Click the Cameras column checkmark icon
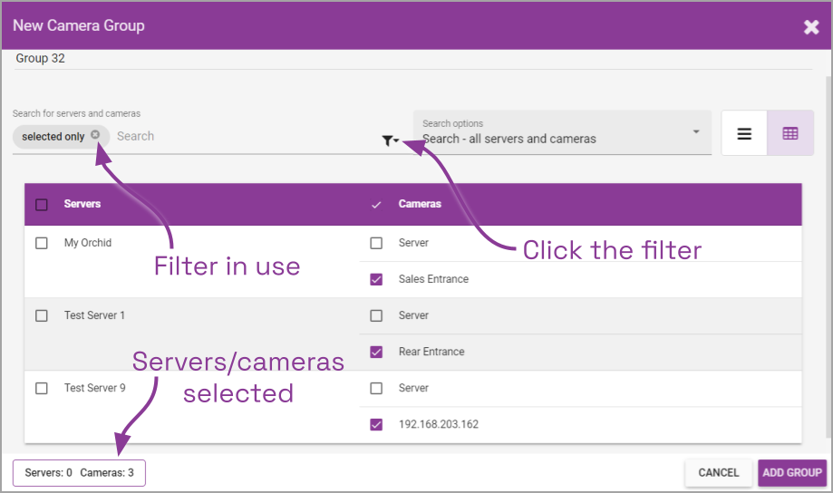This screenshot has height=493, width=833. coord(377,205)
